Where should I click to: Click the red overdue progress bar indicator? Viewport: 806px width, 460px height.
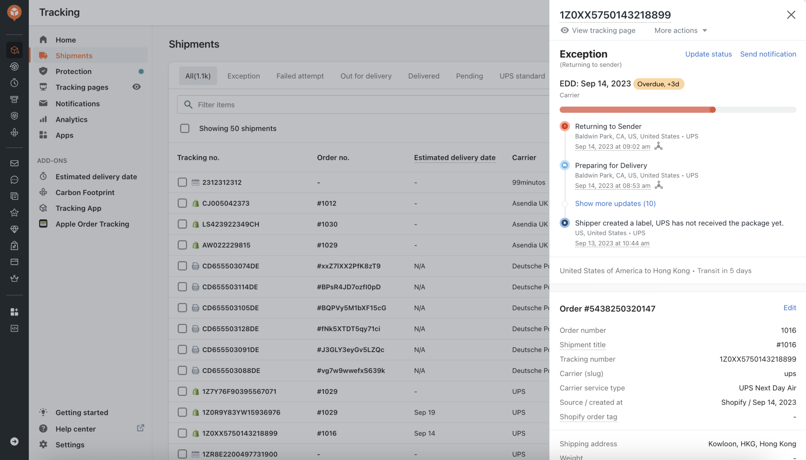(x=712, y=110)
